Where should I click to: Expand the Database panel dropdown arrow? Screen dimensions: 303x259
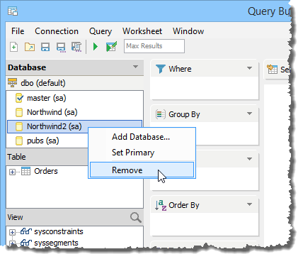[x=135, y=67]
